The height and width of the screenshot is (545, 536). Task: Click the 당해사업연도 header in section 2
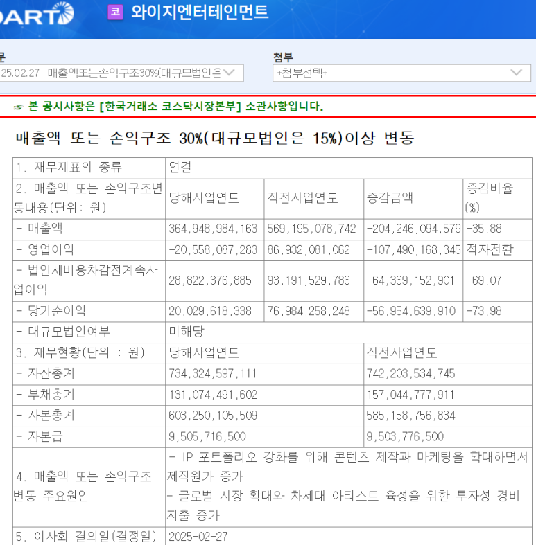(204, 198)
